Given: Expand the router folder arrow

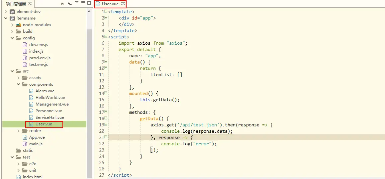Looking at the screenshot, I should coord(18,131).
